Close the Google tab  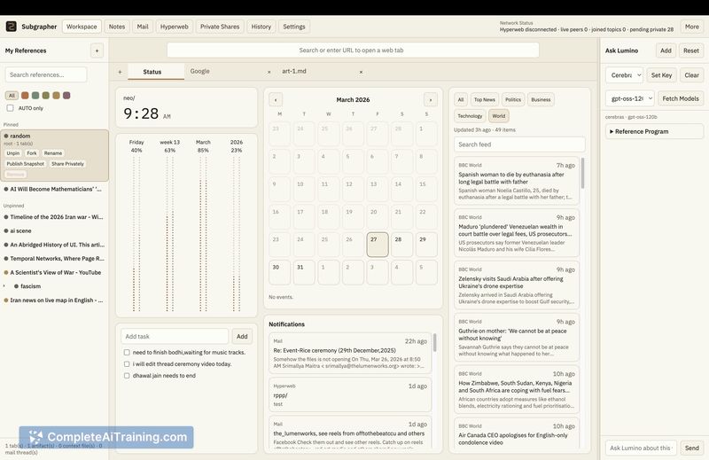[269, 72]
